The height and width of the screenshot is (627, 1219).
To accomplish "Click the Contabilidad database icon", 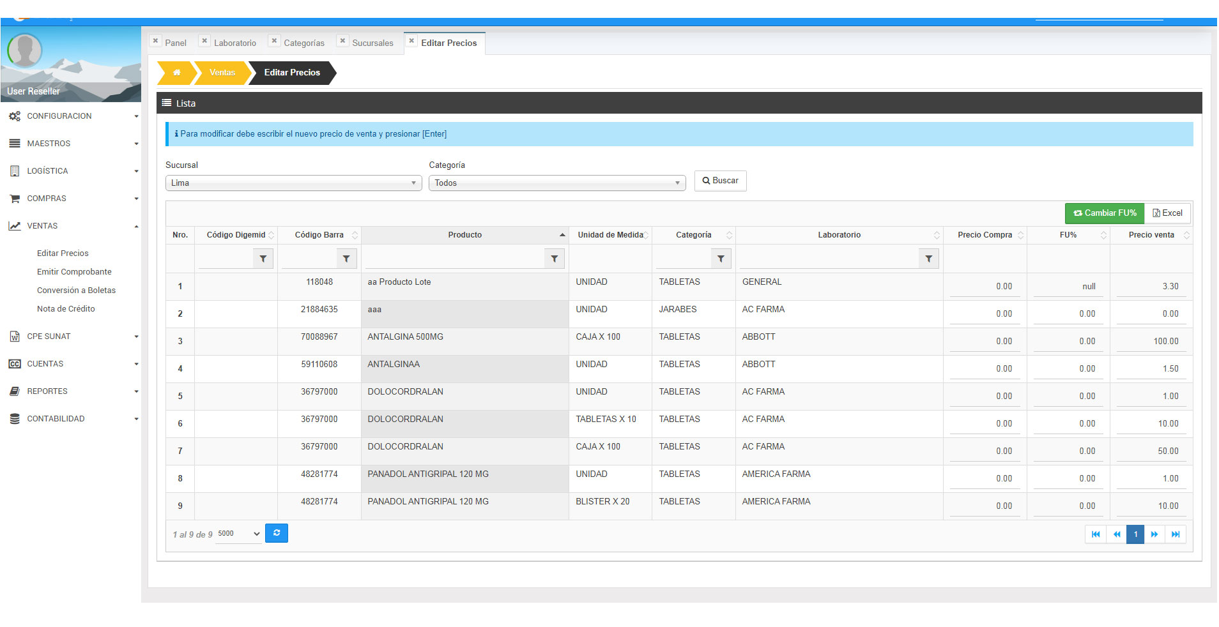I will pos(15,419).
